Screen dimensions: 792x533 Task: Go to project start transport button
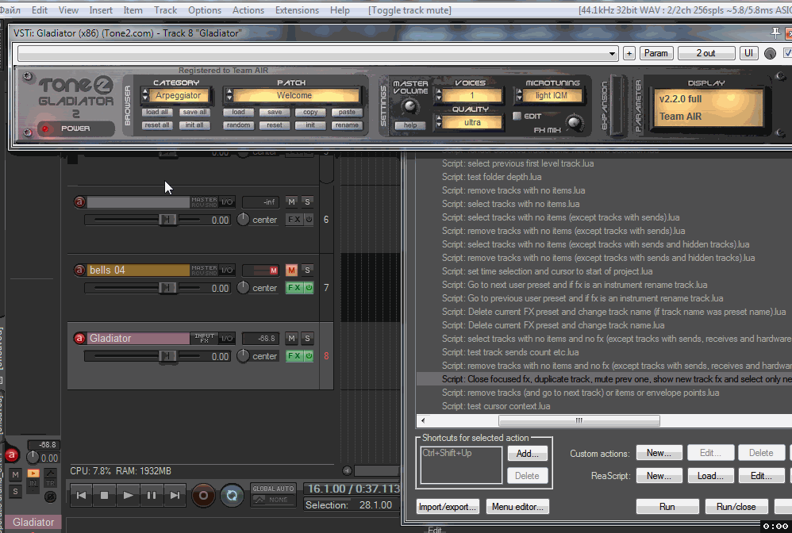pyautogui.click(x=81, y=495)
